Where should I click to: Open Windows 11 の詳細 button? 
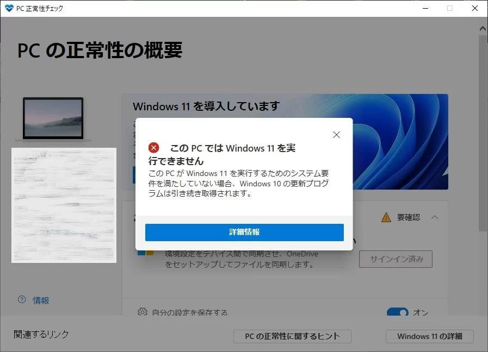coord(429,336)
